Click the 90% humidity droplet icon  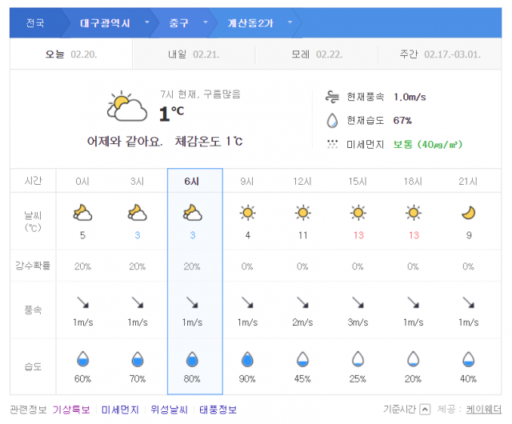tap(247, 358)
